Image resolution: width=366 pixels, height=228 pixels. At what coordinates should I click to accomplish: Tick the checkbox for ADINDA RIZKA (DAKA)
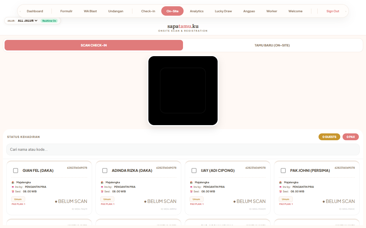pos(105,170)
